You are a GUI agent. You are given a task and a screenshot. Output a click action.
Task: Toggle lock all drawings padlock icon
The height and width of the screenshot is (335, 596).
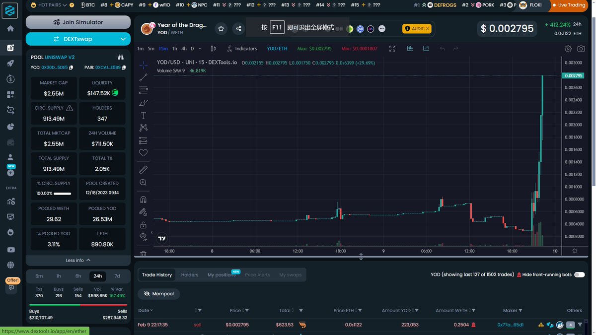pos(143,224)
